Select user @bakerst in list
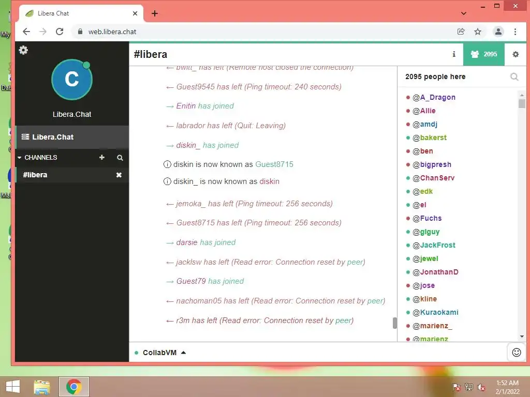Viewport: 530px width, 397px height. tap(429, 138)
